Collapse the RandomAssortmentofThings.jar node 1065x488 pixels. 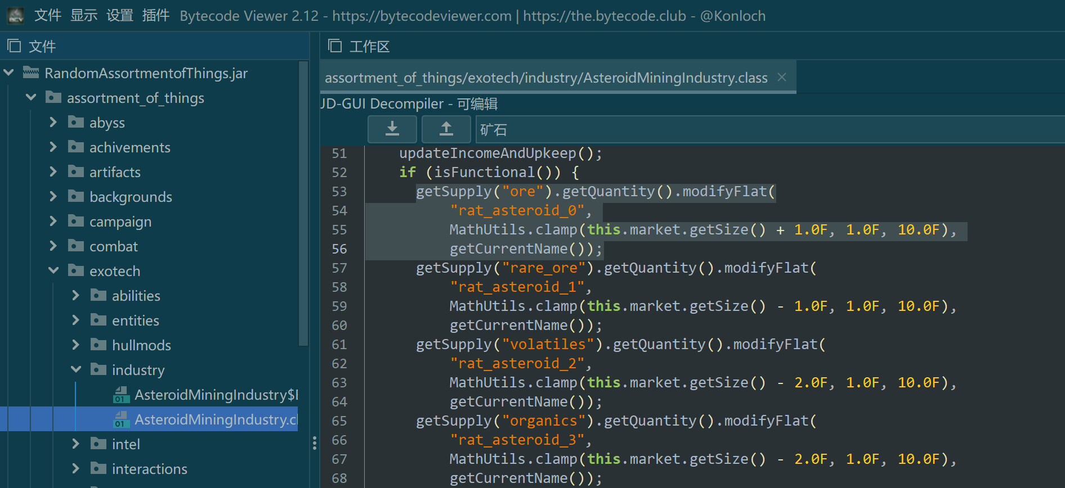(9, 73)
